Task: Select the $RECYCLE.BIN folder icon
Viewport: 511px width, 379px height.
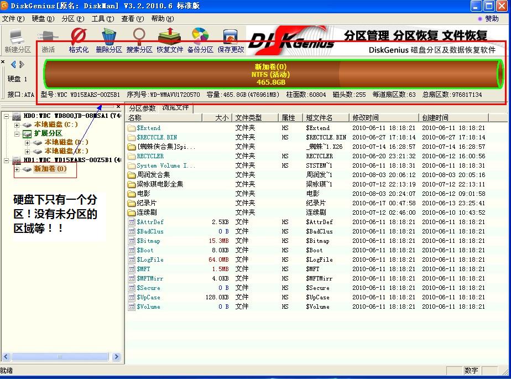Action: pyautogui.click(x=132, y=137)
